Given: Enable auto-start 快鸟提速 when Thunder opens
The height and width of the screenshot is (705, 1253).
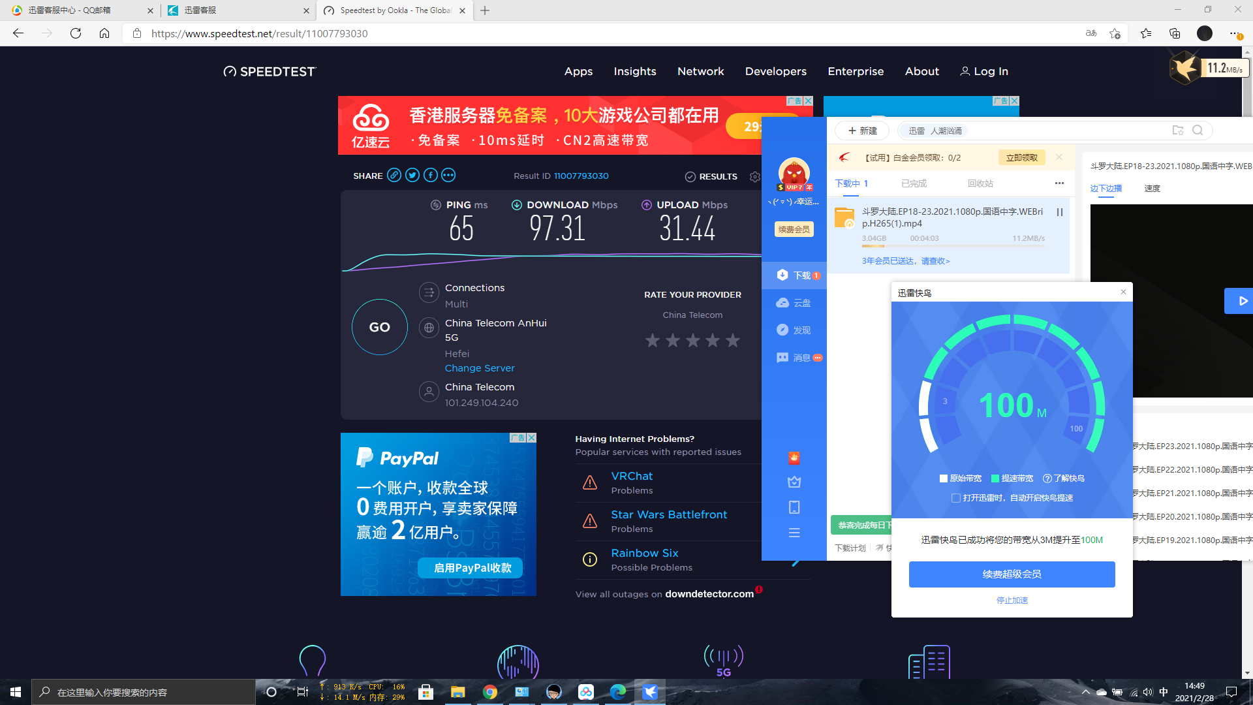Looking at the screenshot, I should point(955,497).
